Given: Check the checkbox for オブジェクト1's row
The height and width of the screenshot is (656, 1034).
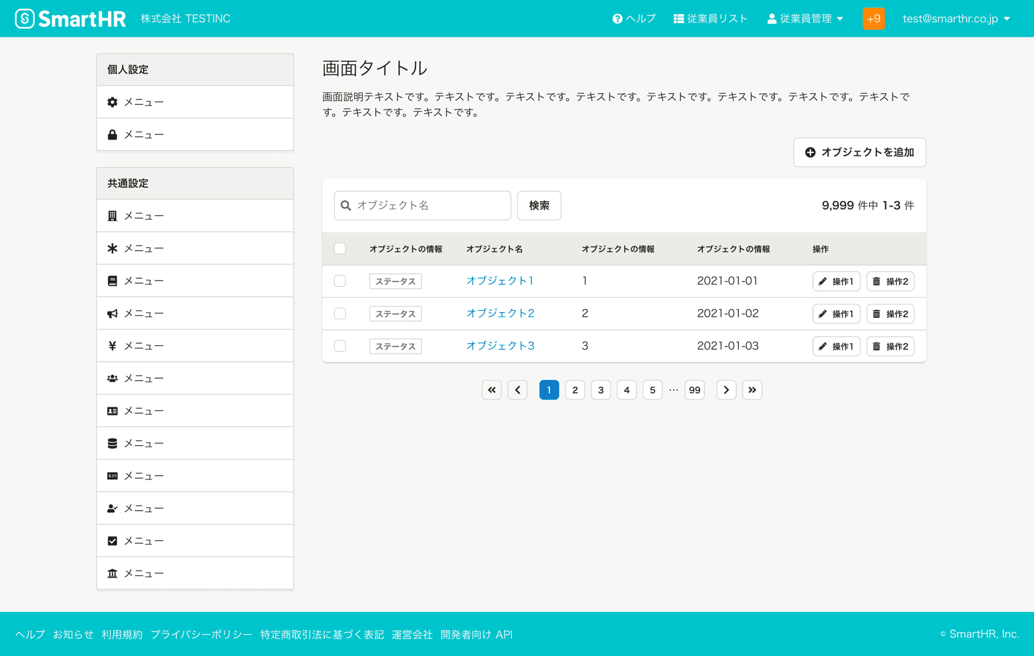Looking at the screenshot, I should click(340, 280).
